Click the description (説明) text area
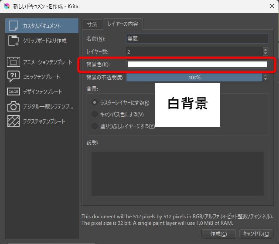The image size is (279, 244). coord(177,174)
